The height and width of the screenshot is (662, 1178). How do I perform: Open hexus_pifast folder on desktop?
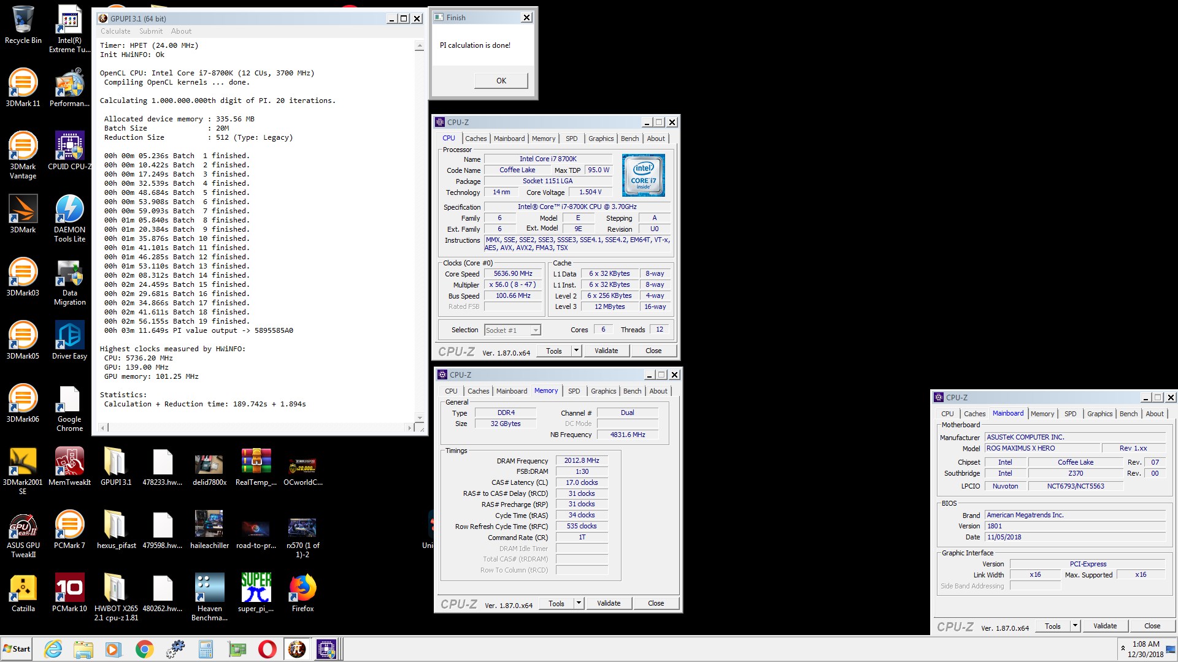[116, 530]
